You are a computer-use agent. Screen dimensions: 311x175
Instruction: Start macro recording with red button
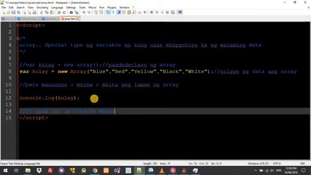pos(152,12)
